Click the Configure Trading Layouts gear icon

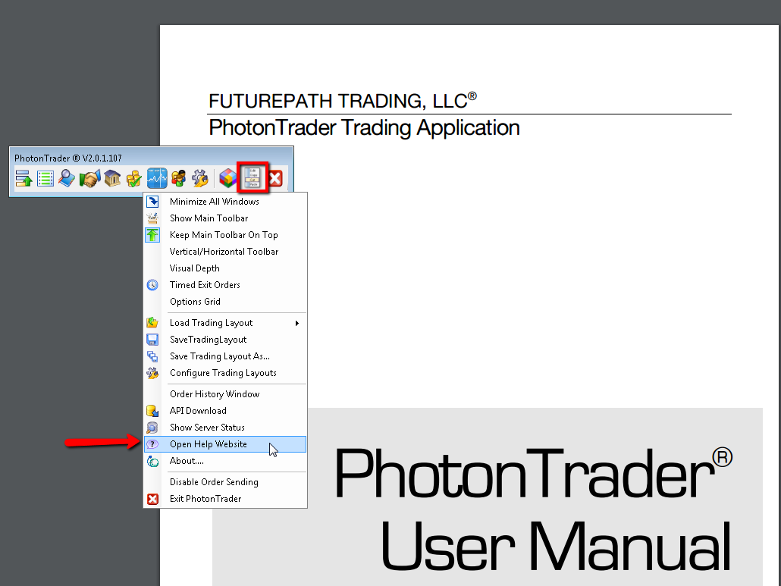point(152,373)
